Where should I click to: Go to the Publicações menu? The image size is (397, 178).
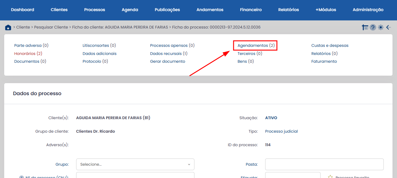point(167,10)
